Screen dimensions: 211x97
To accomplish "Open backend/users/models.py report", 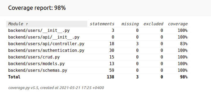I will tap(36, 64).
